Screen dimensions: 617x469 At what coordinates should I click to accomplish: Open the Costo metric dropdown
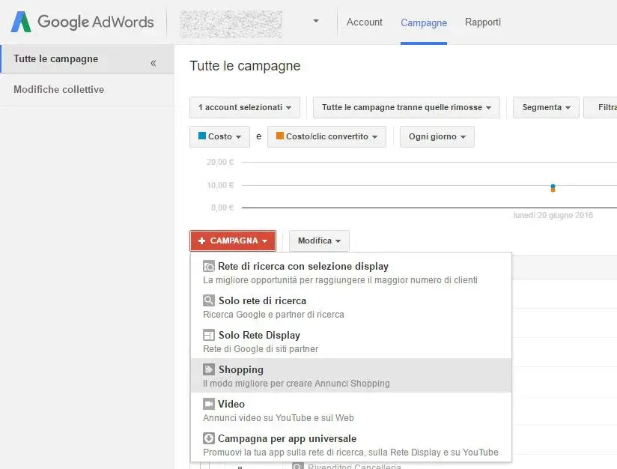click(219, 136)
